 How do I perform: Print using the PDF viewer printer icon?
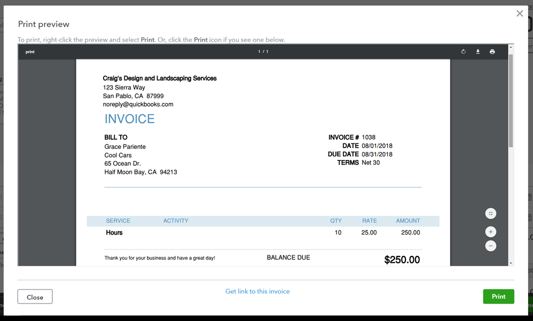coord(492,52)
